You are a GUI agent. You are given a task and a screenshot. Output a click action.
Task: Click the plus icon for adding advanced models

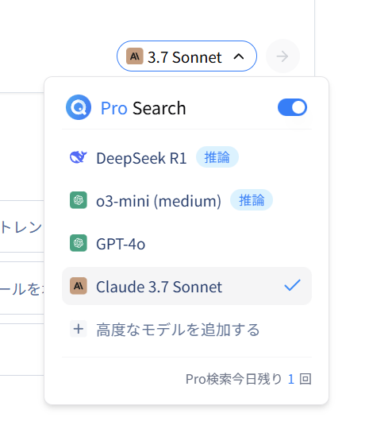(79, 329)
